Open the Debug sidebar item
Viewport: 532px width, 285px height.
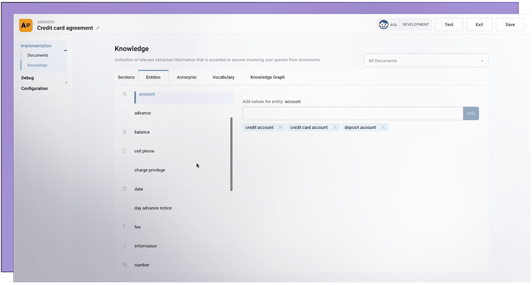coord(27,78)
